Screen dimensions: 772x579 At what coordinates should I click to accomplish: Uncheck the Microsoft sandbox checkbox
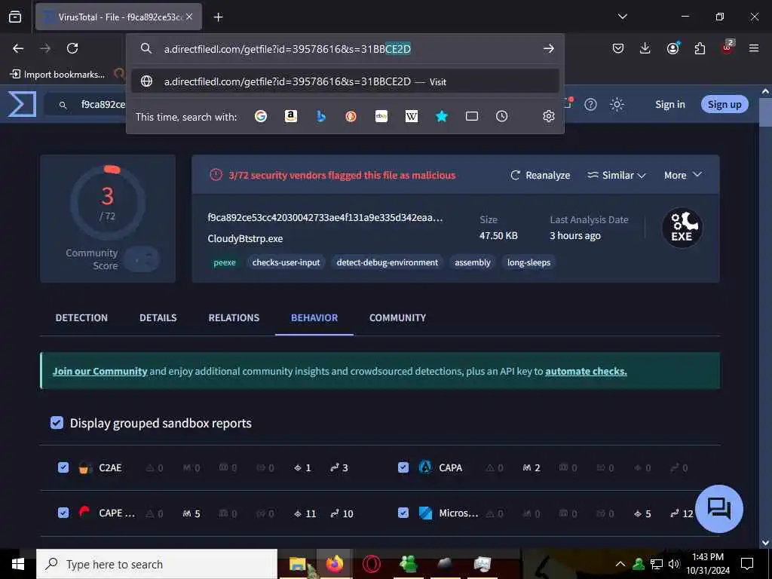click(403, 513)
